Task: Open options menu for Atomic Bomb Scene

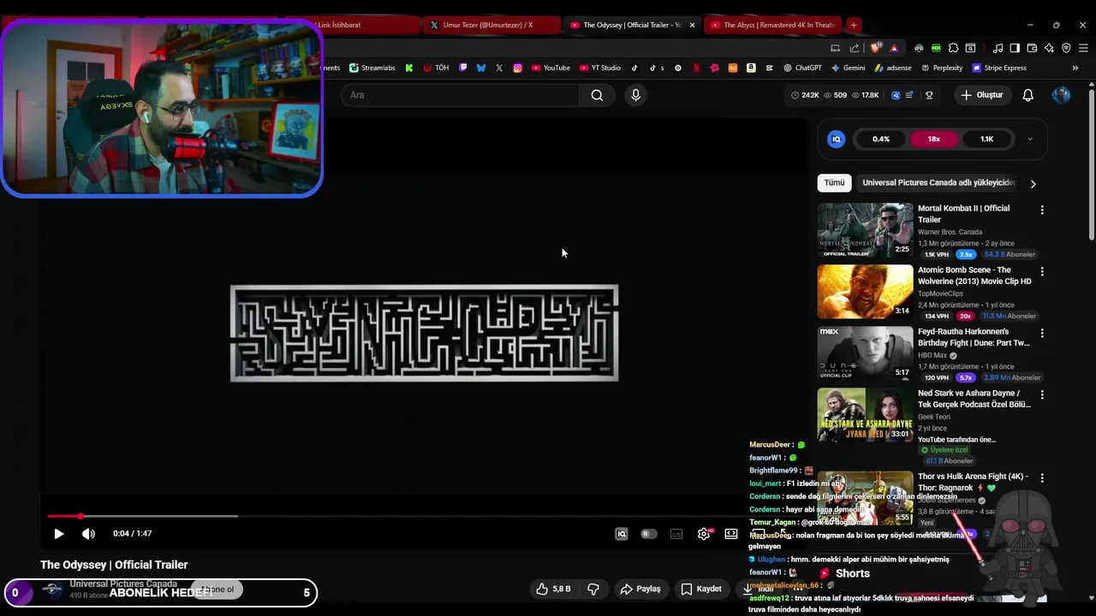Action: point(1042,271)
